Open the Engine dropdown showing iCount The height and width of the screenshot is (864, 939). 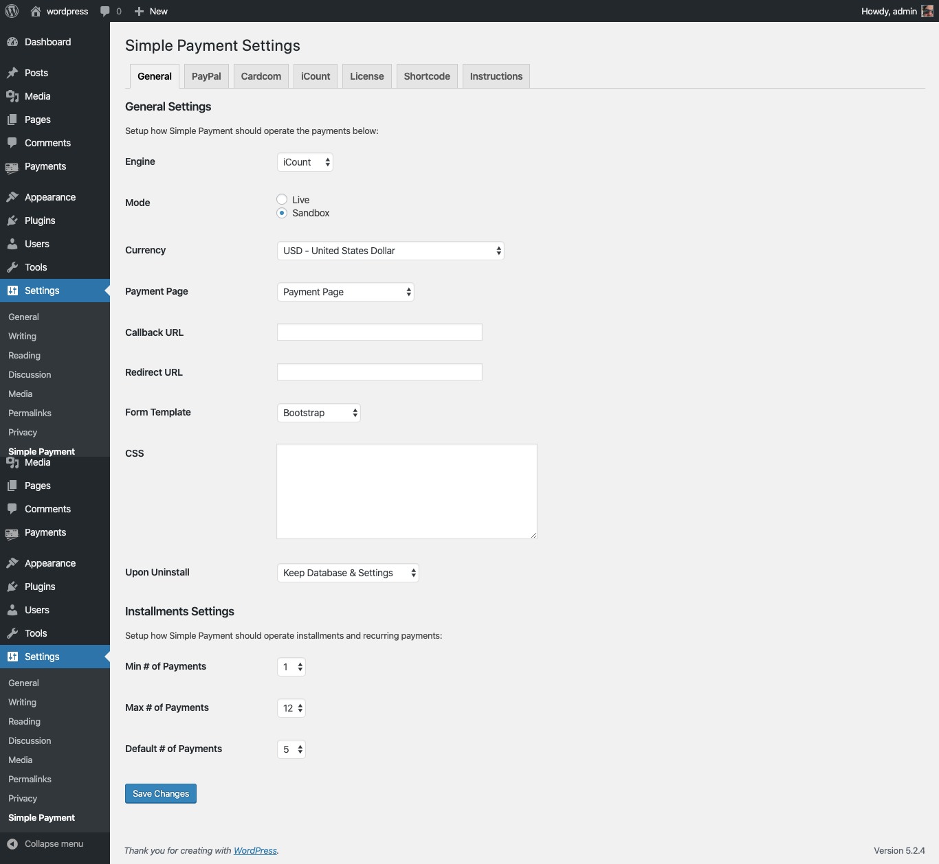click(305, 162)
